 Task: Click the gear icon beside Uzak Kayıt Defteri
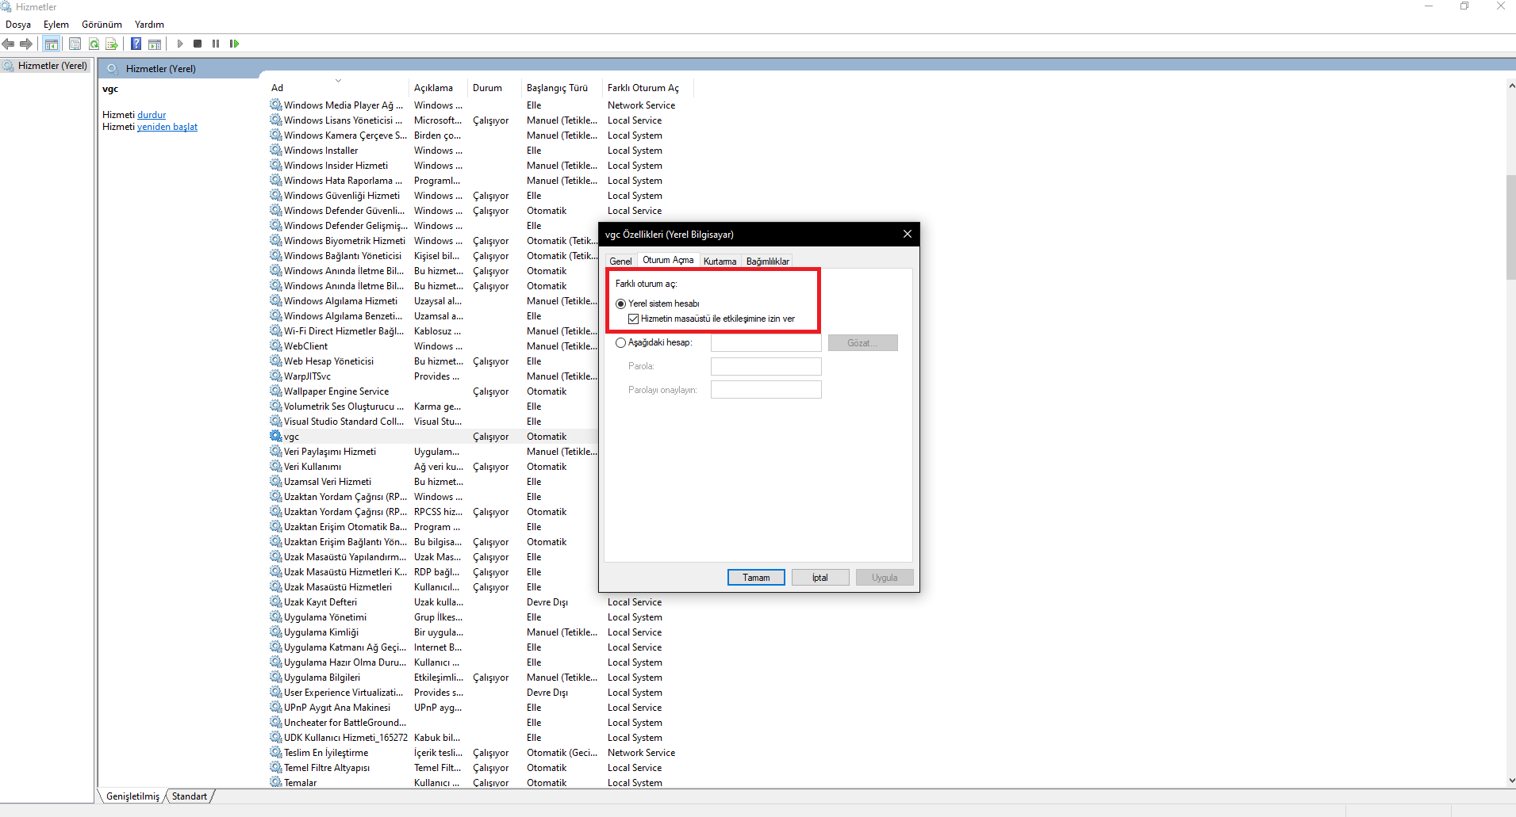[276, 602]
